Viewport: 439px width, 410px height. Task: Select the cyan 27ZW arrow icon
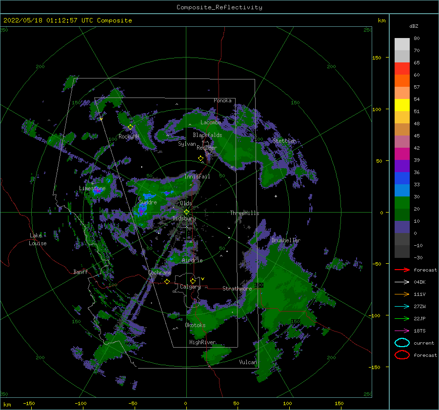click(x=402, y=307)
